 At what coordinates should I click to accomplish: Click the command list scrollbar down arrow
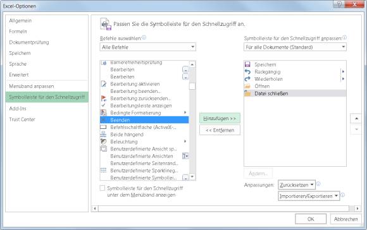[192, 177]
